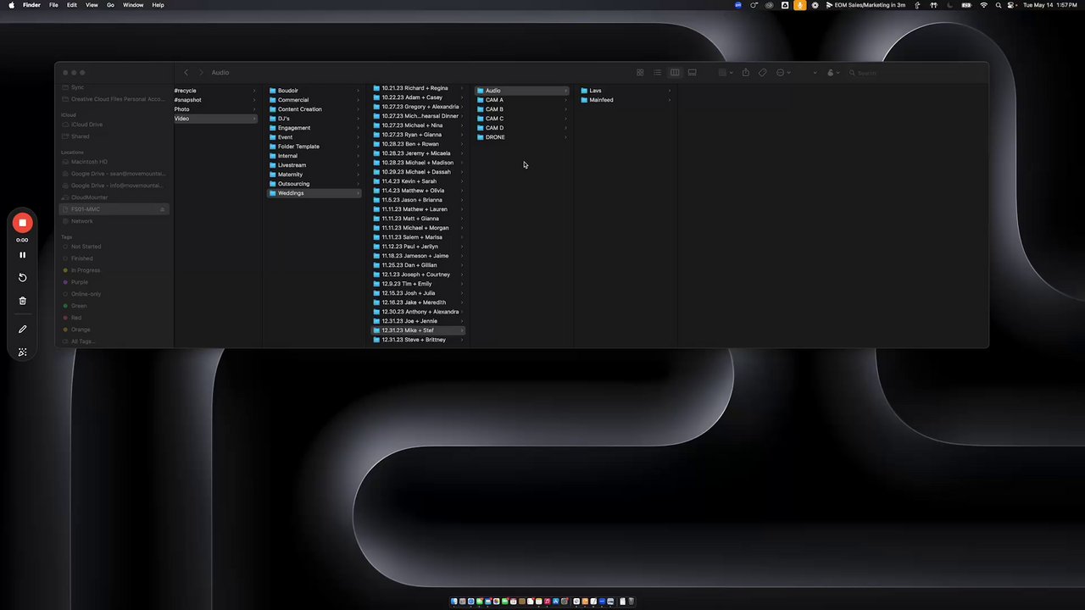Switch Finder to column view

(x=675, y=73)
